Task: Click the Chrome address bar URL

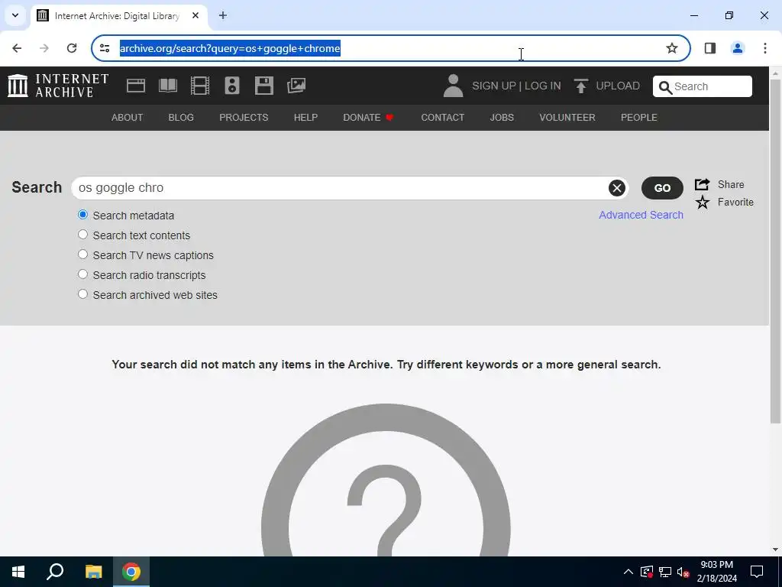Action: 230,48
